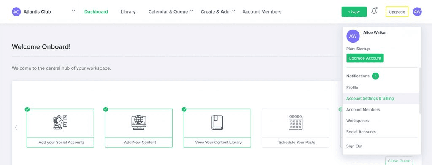Click the Upgrade Account button
The image size is (432, 165).
coord(365,58)
